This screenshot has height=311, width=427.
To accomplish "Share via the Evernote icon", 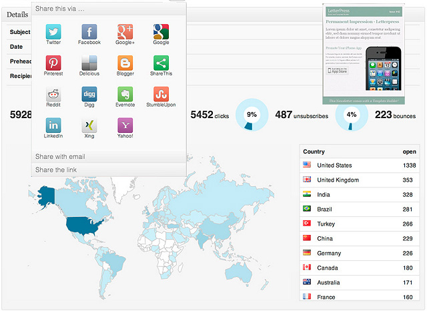I will pos(125,94).
